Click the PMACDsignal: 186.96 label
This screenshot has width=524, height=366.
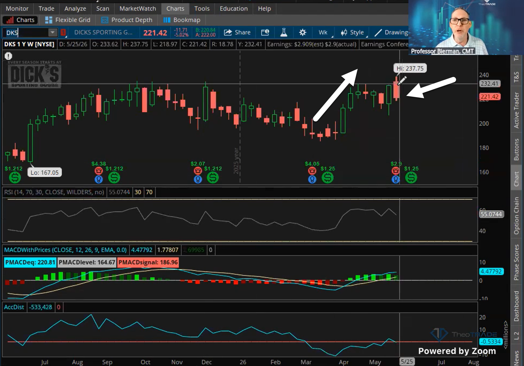[x=148, y=262]
